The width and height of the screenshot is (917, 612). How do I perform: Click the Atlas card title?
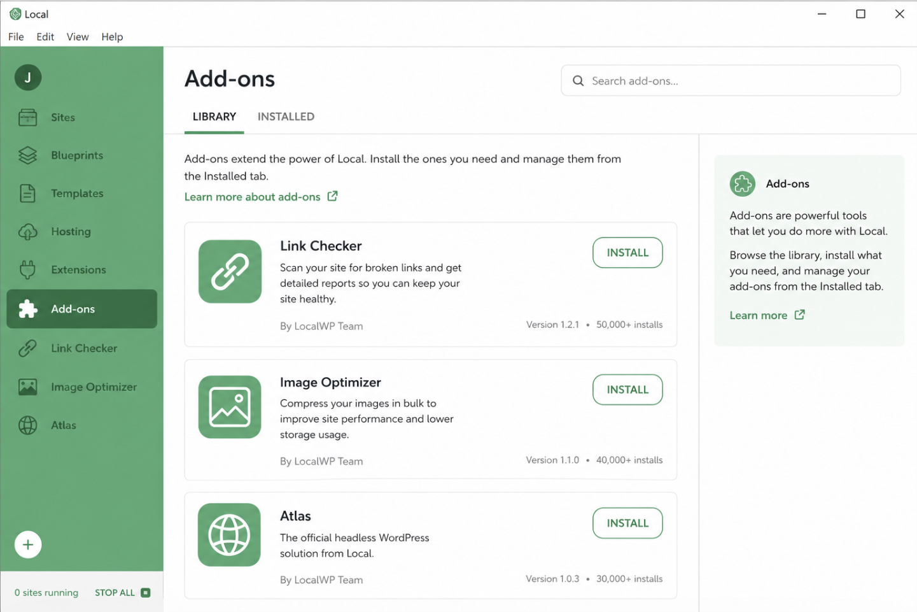tap(295, 516)
